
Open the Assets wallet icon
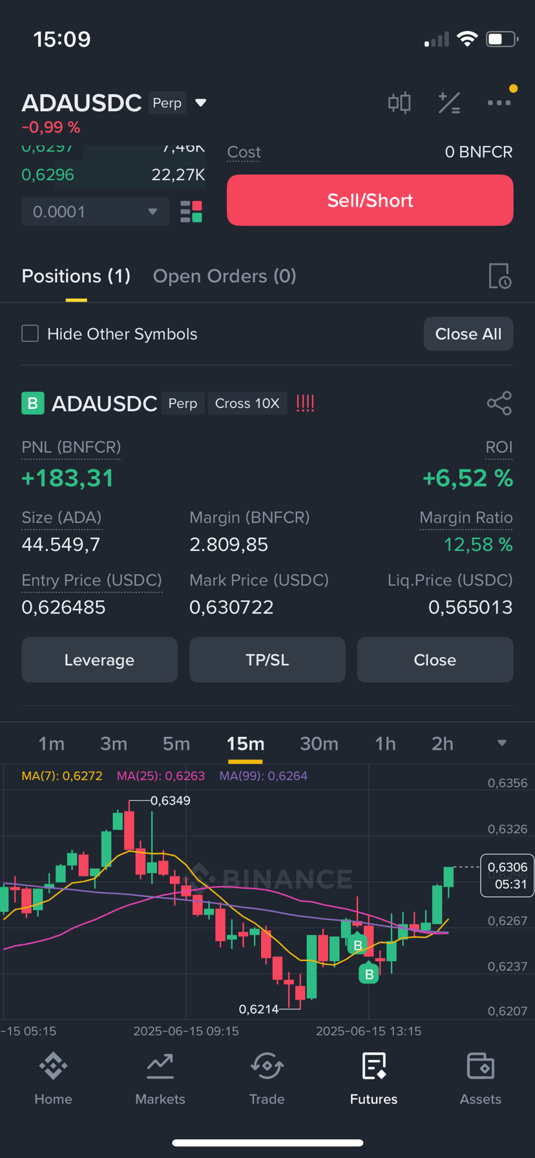point(480,1066)
